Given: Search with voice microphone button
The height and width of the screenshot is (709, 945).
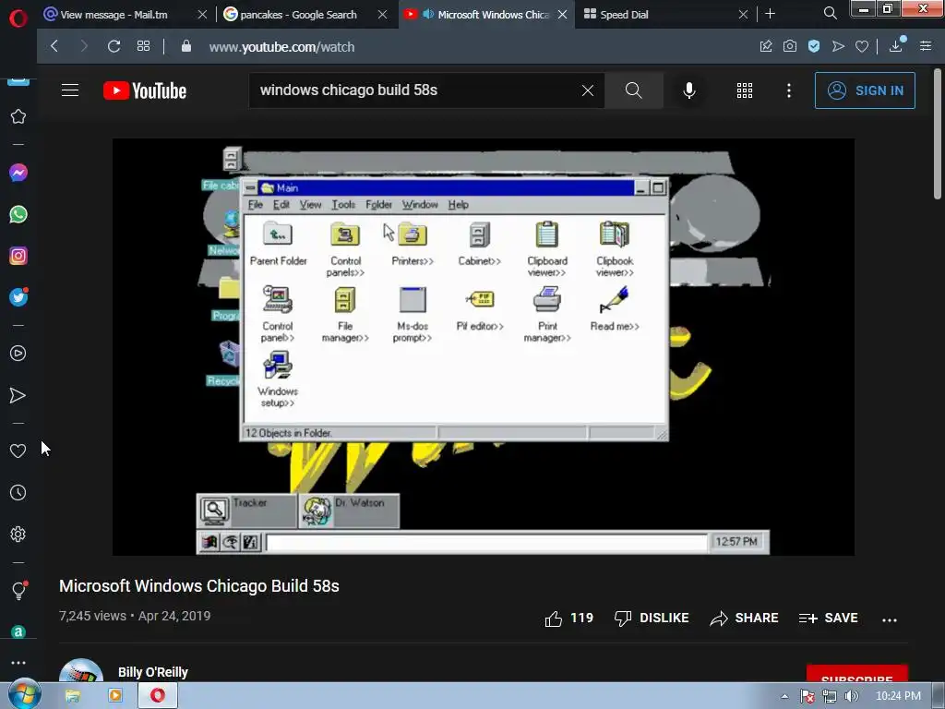Looking at the screenshot, I should coord(688,90).
